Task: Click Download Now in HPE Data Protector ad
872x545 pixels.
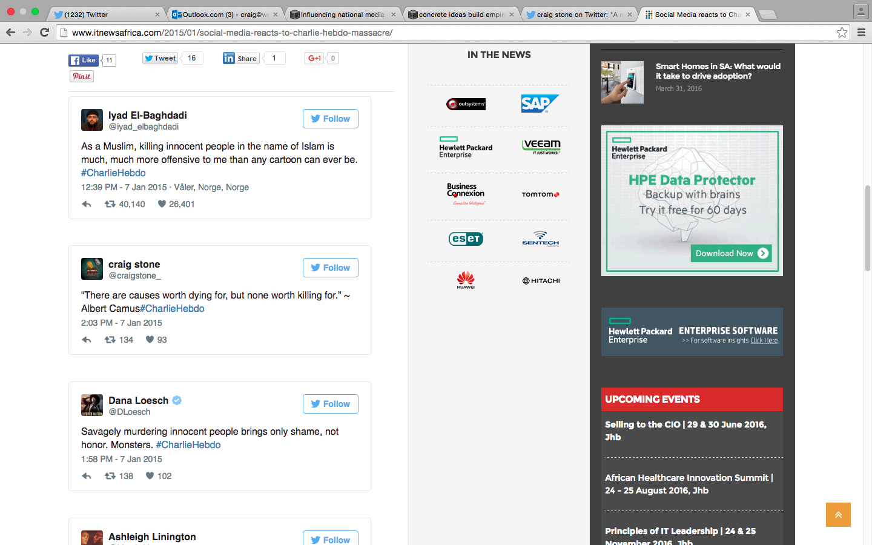Action: tap(732, 253)
